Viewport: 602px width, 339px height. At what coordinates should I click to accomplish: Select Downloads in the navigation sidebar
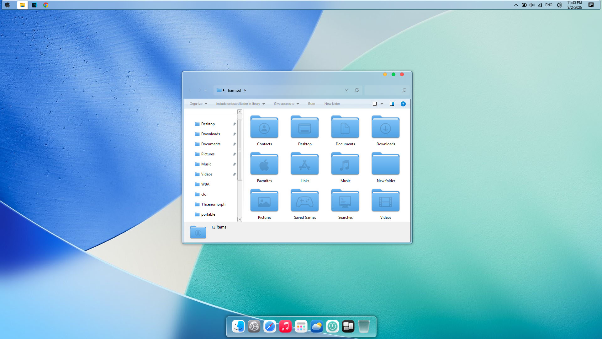(210, 134)
